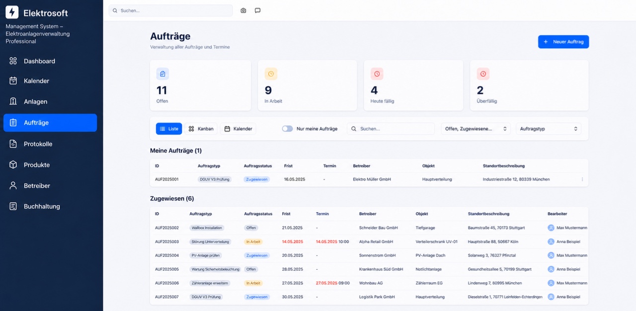636x311 pixels.
Task: Click Anna Beispiel avatar in AUF2025003 row
Action: (551, 241)
